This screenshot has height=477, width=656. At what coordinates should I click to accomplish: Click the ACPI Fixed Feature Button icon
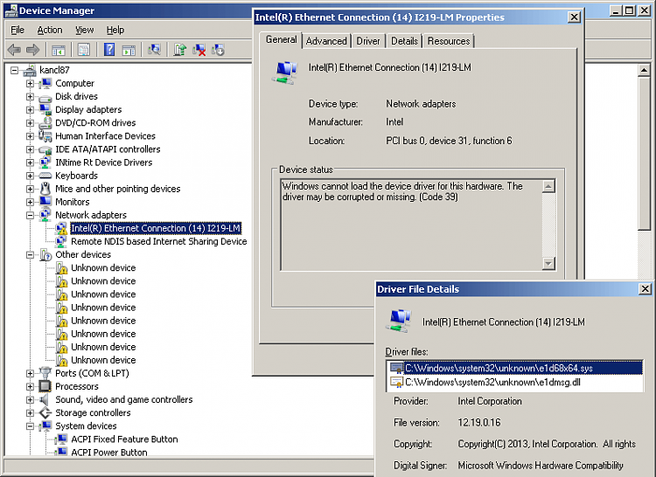61,439
